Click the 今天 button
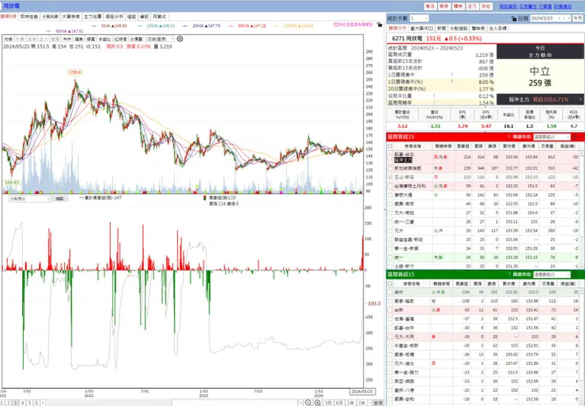The height and width of the screenshot is (406, 585). tap(578, 18)
